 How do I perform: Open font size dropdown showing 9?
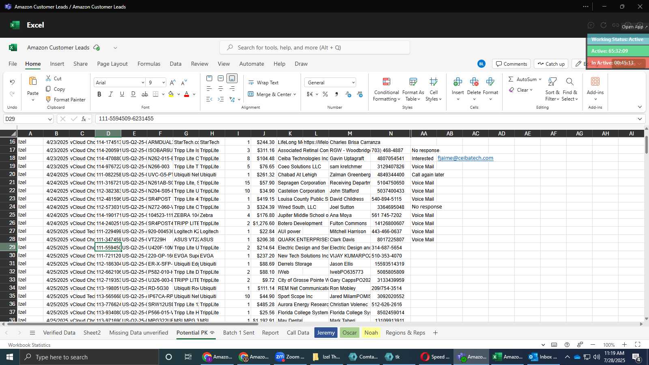(163, 82)
